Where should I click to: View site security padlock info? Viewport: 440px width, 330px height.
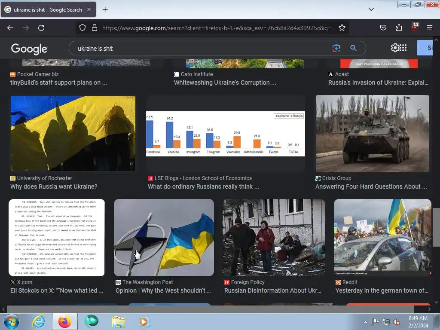tap(95, 28)
